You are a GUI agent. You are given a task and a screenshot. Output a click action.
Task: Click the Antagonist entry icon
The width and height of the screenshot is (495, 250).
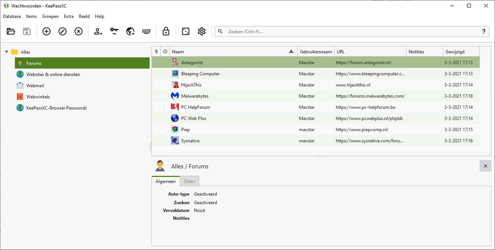[x=175, y=62]
